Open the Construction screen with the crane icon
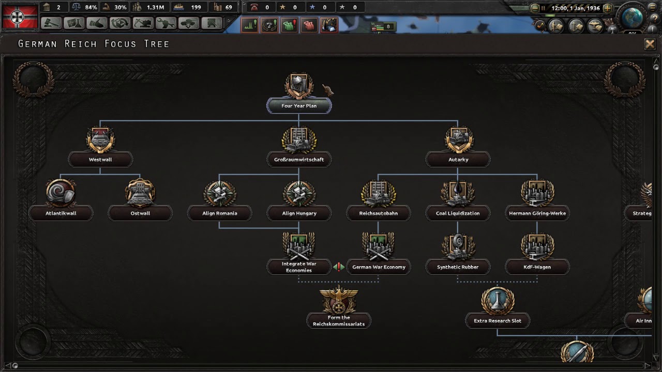Viewport: 662px width, 372px height. coord(143,23)
